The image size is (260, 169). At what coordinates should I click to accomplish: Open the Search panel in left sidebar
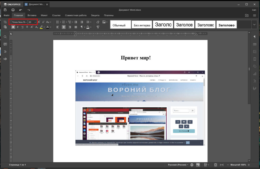tap(5, 37)
